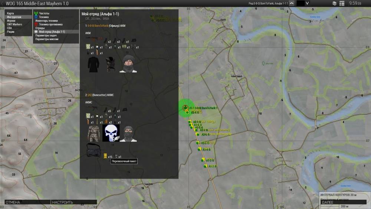Click the officer's map item icon
This screenshot has height=209, width=371.
point(88,47)
